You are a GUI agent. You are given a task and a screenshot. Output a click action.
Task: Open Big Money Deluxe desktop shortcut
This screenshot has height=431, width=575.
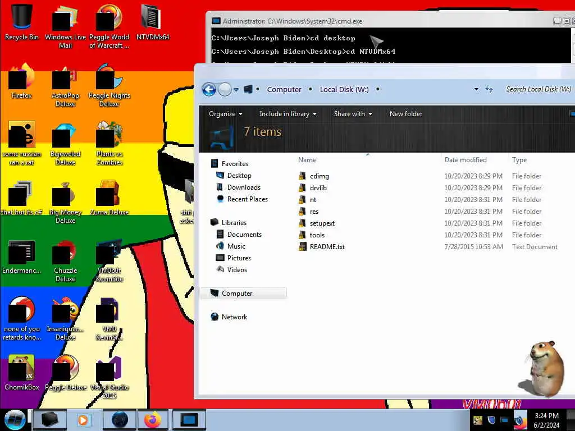click(x=65, y=202)
